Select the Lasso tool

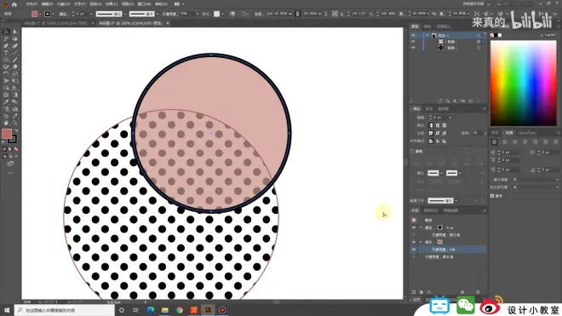pos(14,38)
